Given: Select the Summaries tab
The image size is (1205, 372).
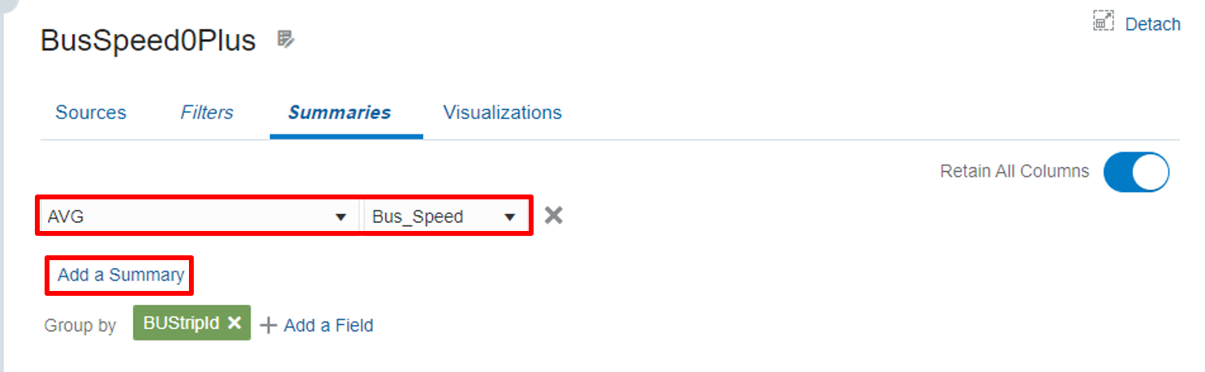Looking at the screenshot, I should (340, 112).
